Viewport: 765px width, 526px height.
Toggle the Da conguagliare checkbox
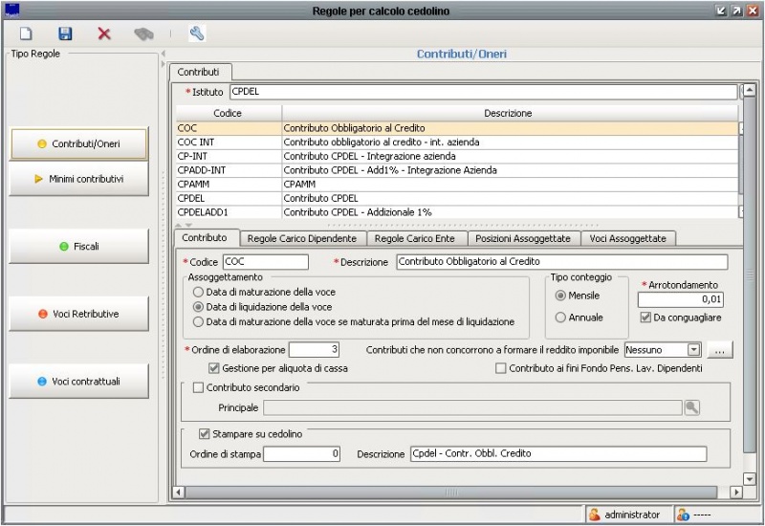[645, 317]
